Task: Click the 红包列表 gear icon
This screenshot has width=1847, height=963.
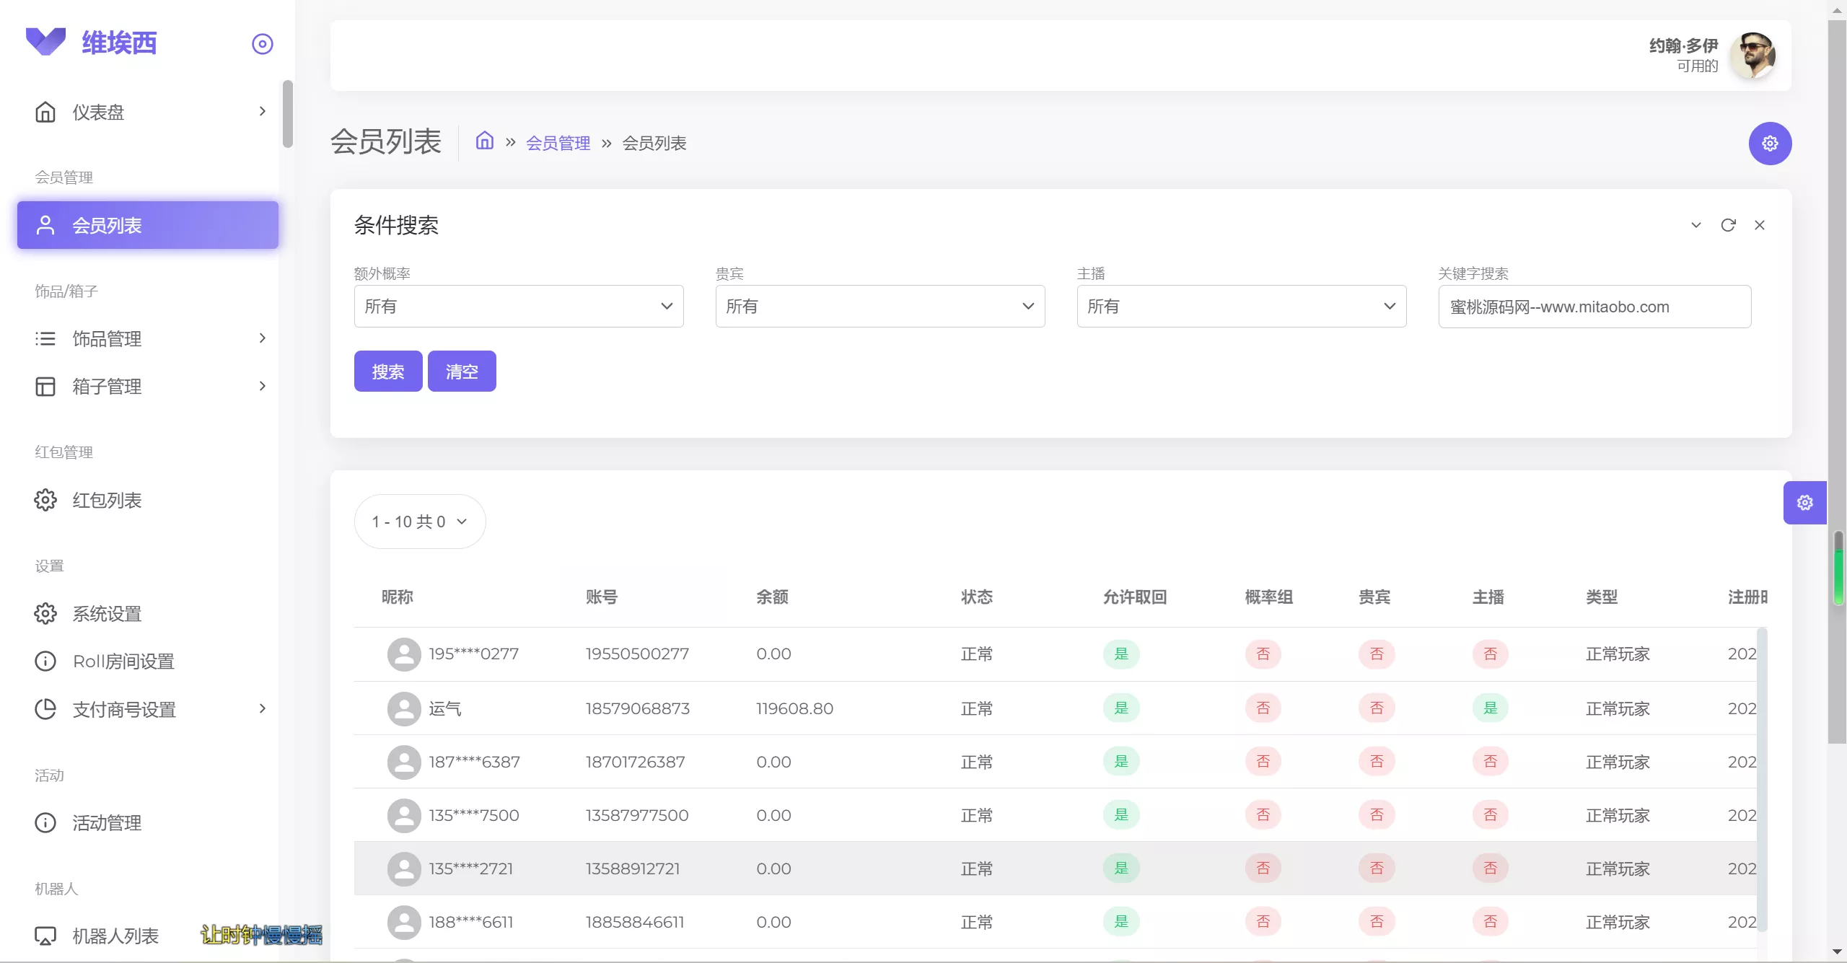Action: 45,500
